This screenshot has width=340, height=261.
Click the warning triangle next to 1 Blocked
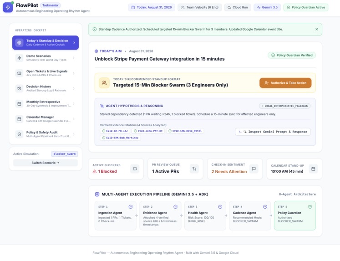click(x=95, y=171)
